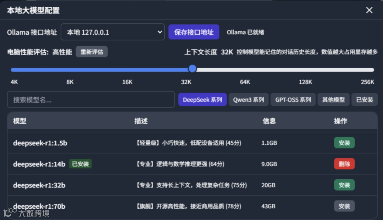Switch to the Qwen3 系列 tab

click(248, 100)
